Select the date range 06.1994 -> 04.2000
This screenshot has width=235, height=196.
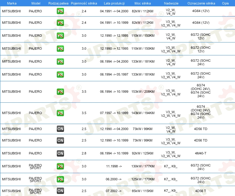pyautogui.click(x=114, y=61)
